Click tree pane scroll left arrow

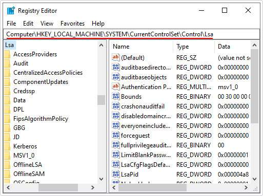pyautogui.click(x=8, y=188)
